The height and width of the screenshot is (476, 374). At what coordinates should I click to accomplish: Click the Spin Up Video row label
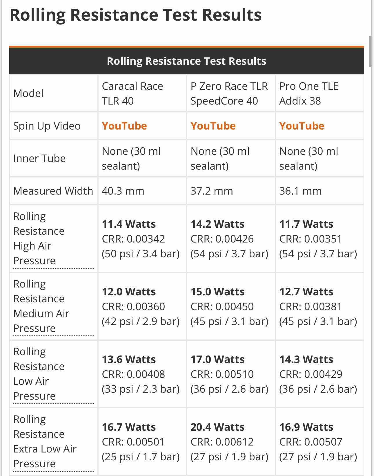(47, 126)
